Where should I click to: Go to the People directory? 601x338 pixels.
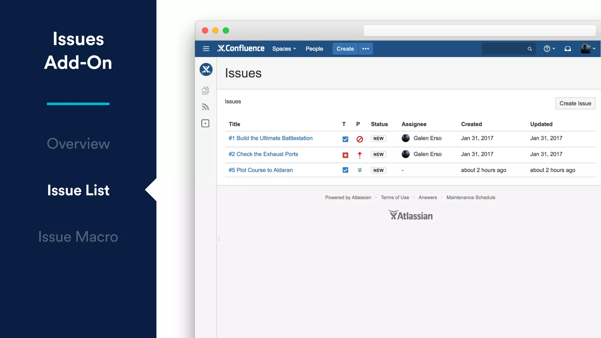(314, 49)
